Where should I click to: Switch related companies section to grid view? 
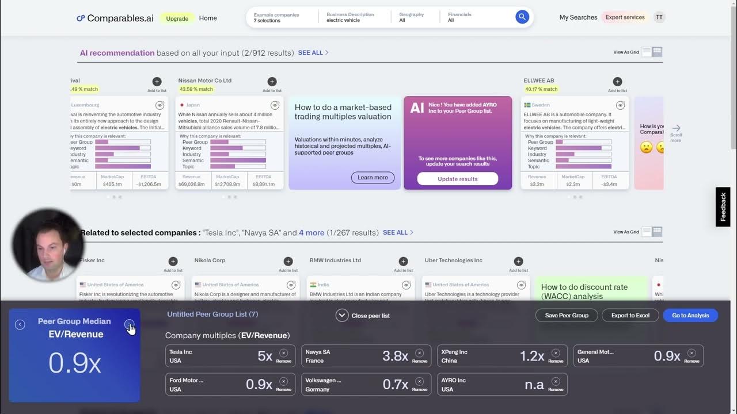click(657, 232)
